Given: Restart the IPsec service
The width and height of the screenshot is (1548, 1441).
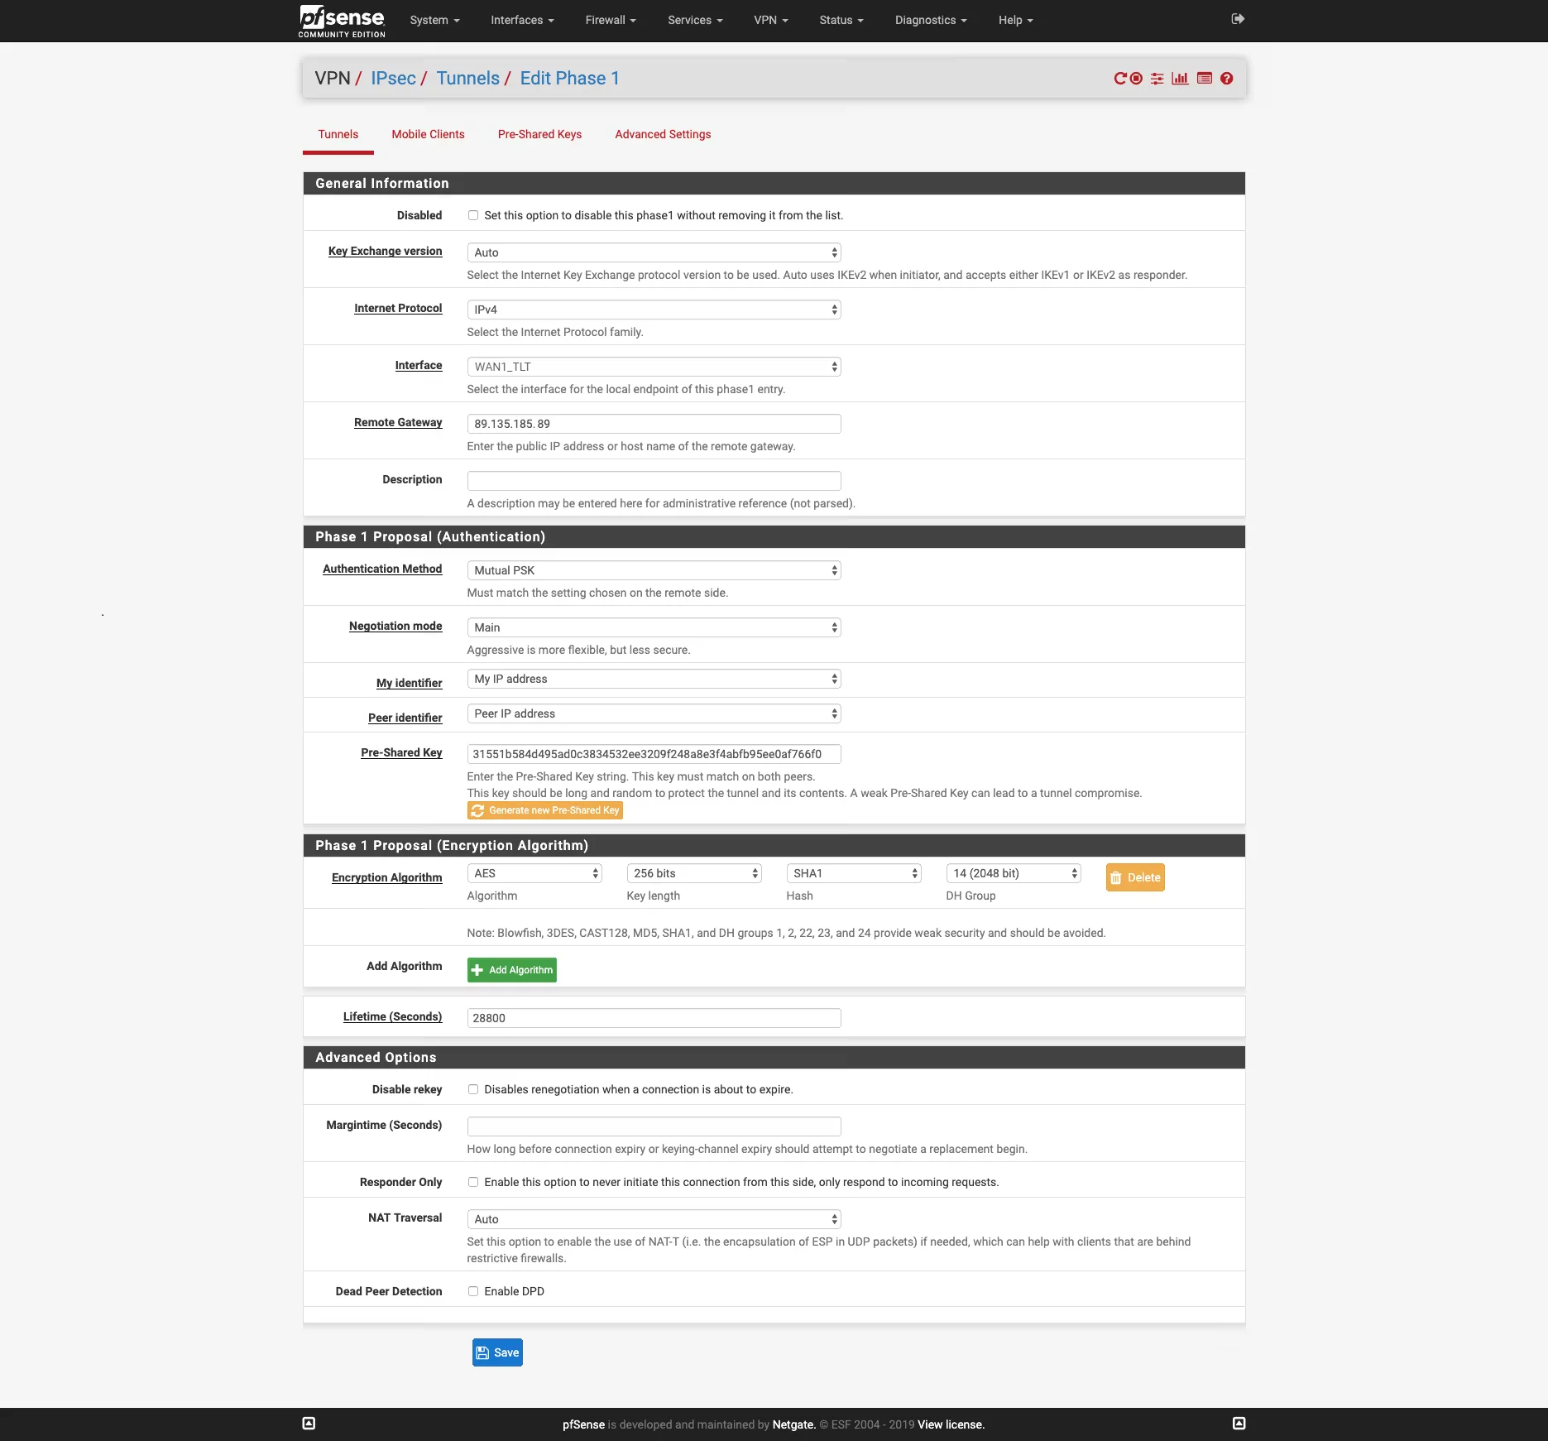Looking at the screenshot, I should click(x=1119, y=78).
